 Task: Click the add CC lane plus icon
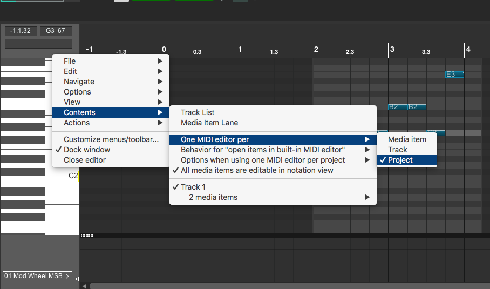point(76,279)
